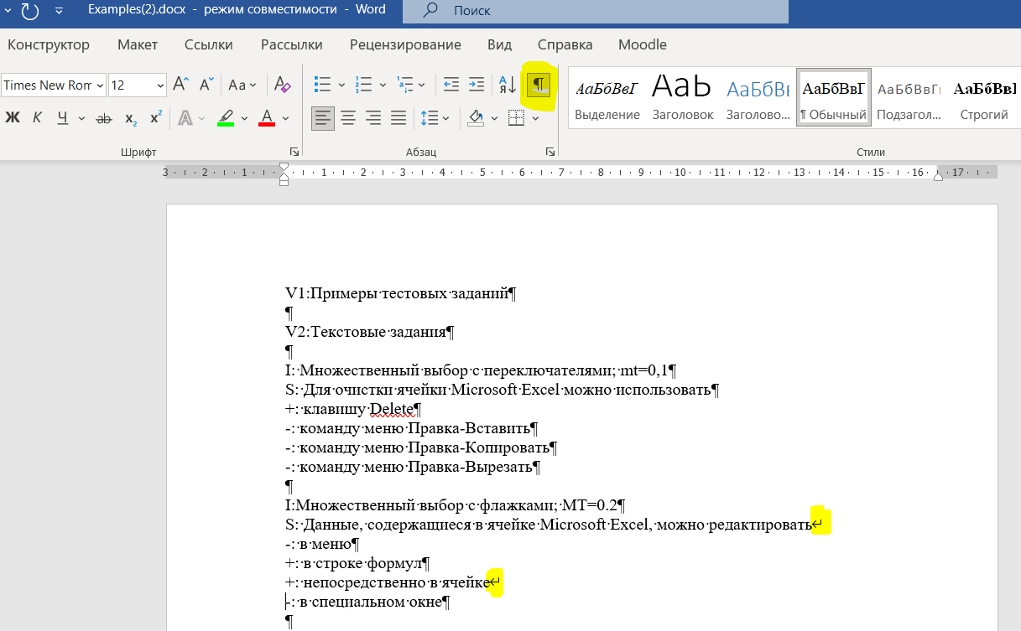
Task: Open the Рассылки tab
Action: [x=291, y=44]
